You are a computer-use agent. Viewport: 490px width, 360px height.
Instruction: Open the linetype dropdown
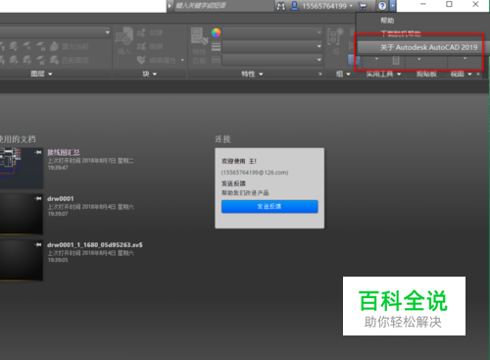pyautogui.click(x=319, y=60)
